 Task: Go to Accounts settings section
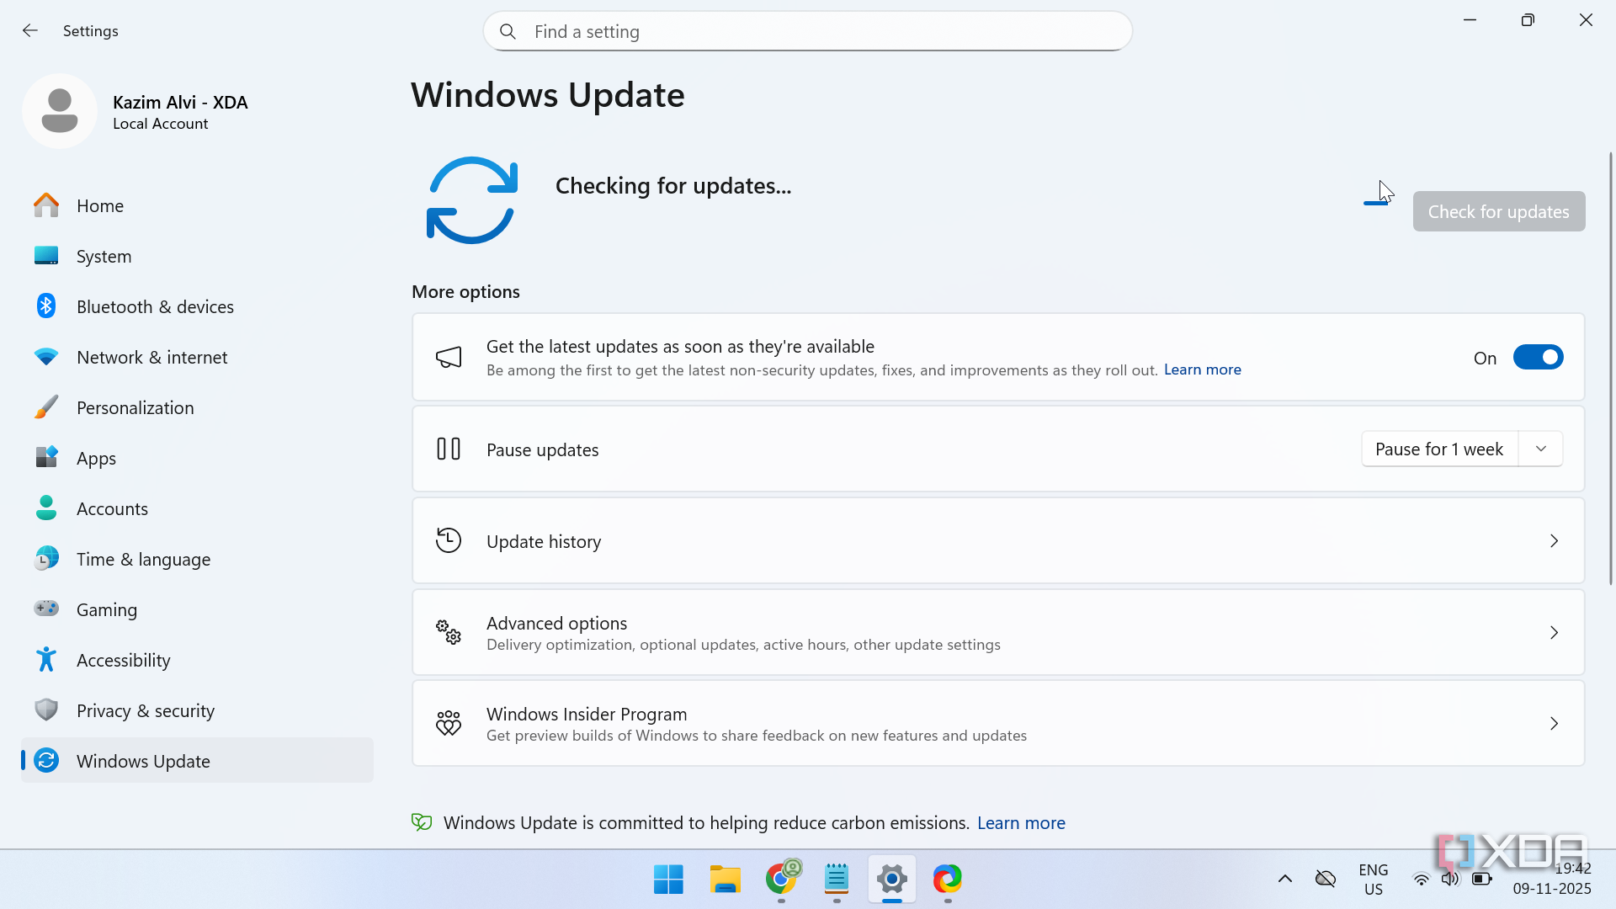pyautogui.click(x=112, y=508)
